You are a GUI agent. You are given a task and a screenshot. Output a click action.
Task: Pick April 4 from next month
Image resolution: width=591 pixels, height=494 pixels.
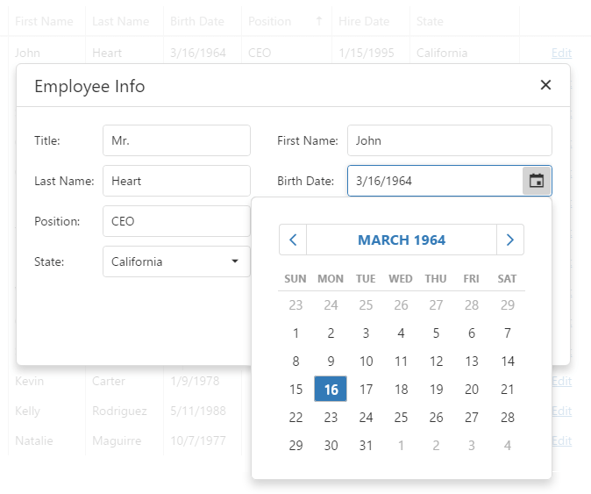507,446
